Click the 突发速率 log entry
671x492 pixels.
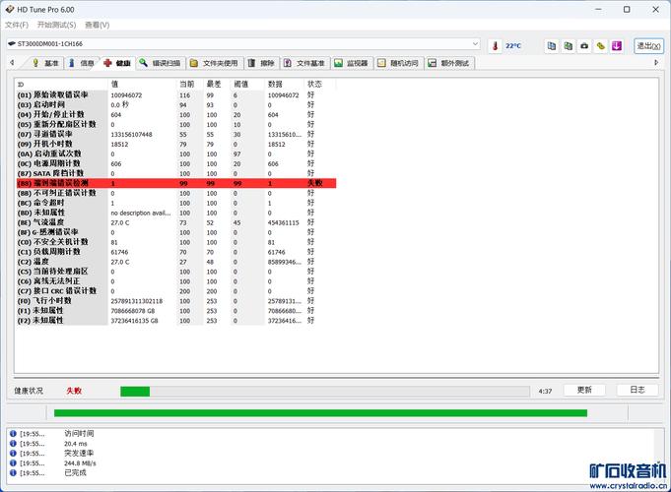79,453
